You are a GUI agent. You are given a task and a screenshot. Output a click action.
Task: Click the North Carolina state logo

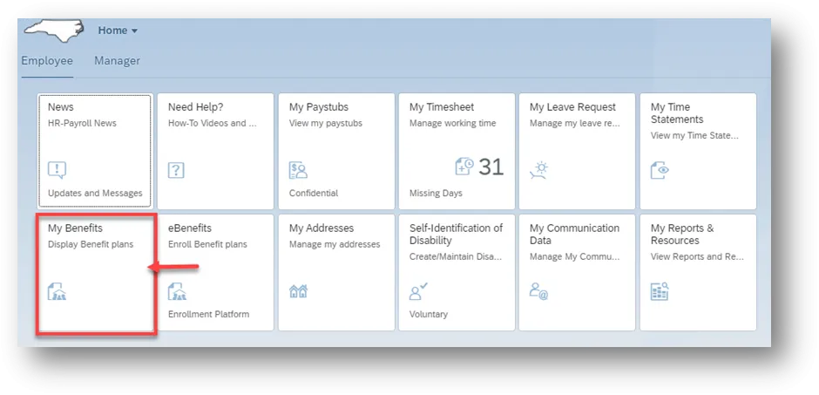pyautogui.click(x=54, y=31)
